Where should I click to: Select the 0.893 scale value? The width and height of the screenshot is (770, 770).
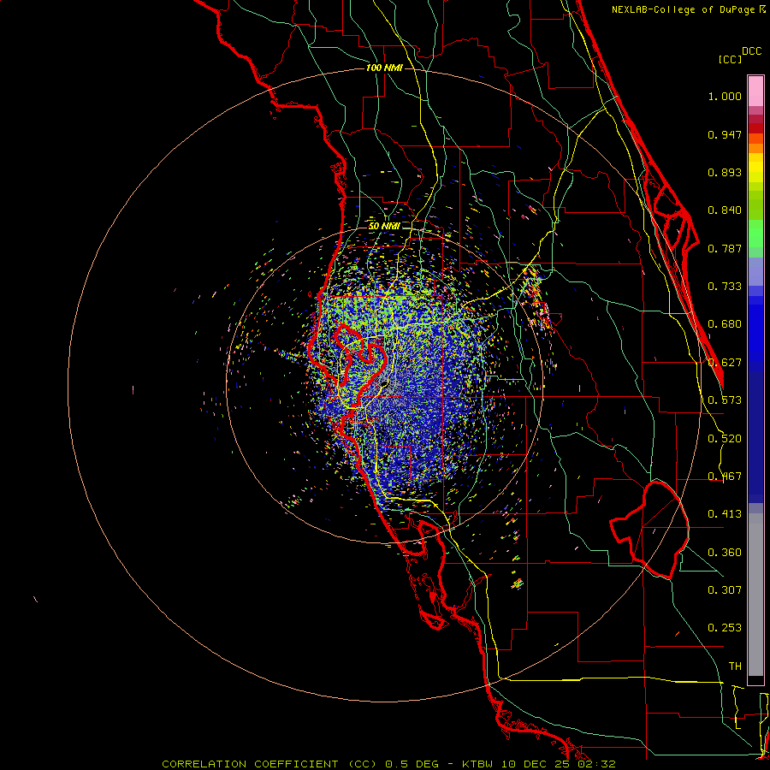[725, 172]
